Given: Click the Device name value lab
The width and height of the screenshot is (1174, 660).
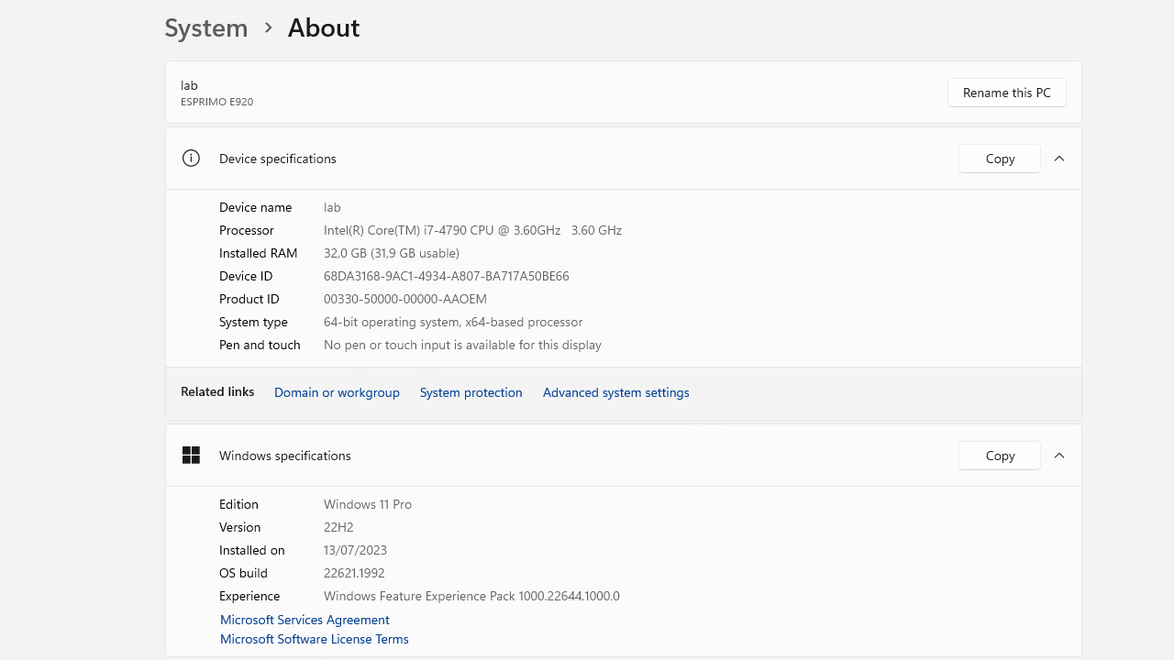Looking at the screenshot, I should tap(332, 207).
